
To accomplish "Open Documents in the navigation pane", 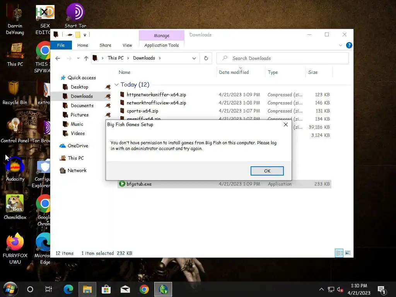I will click(x=82, y=106).
